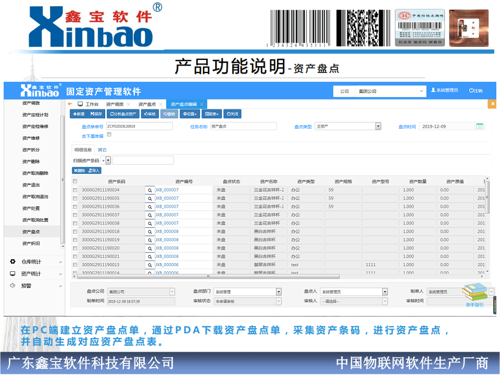Viewport: 500px width, 375px height.
Task: Click the 删除 delete button above table
Action: [79, 171]
